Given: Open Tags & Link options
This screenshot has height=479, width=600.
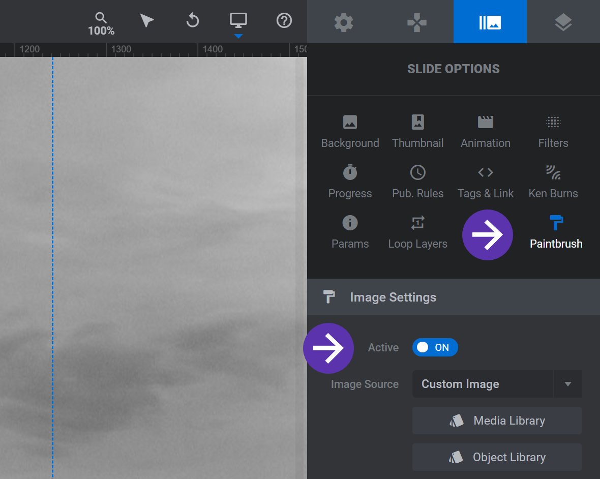Looking at the screenshot, I should [x=485, y=182].
